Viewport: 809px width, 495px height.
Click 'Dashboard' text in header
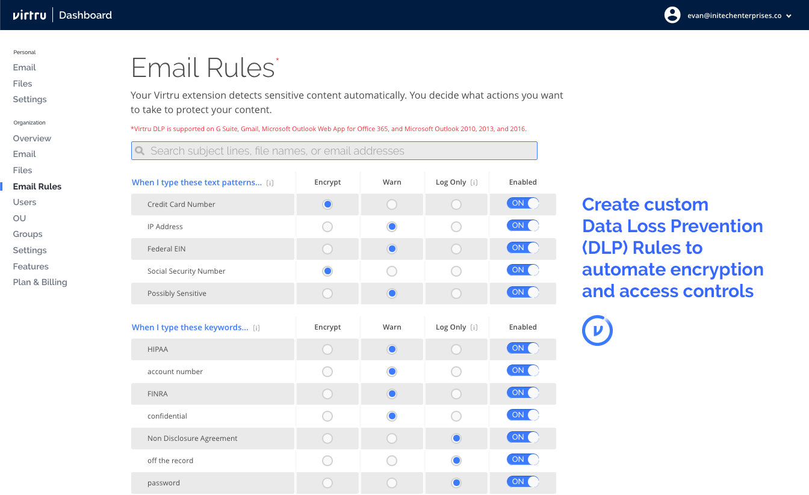click(x=85, y=15)
